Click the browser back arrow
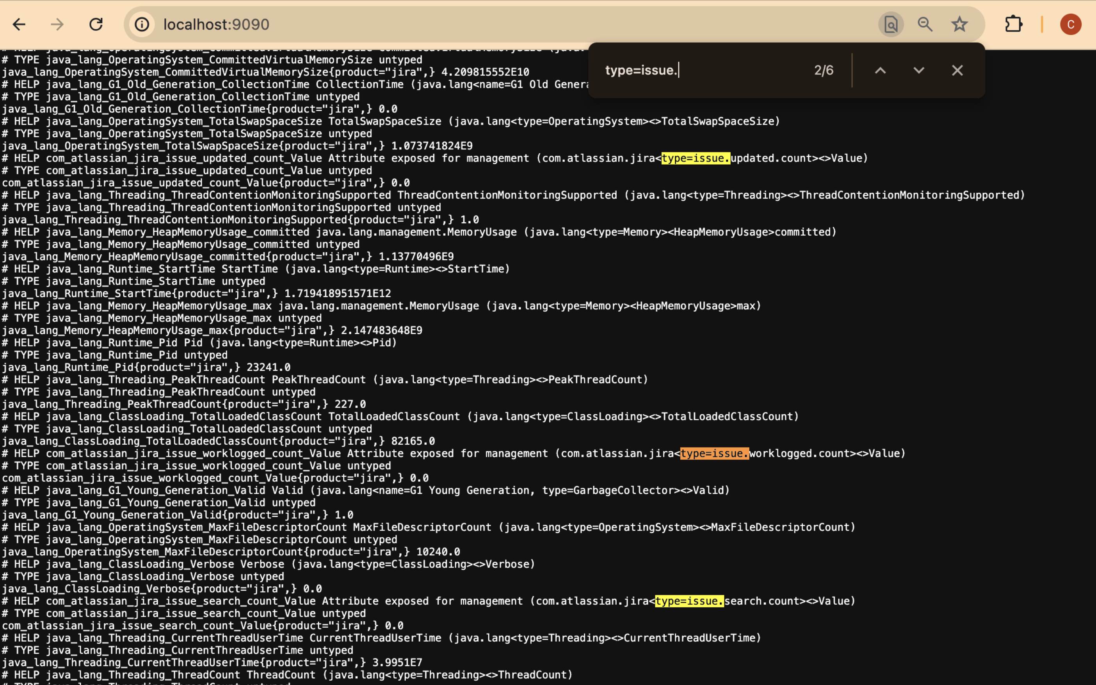The width and height of the screenshot is (1096, 685). [19, 25]
